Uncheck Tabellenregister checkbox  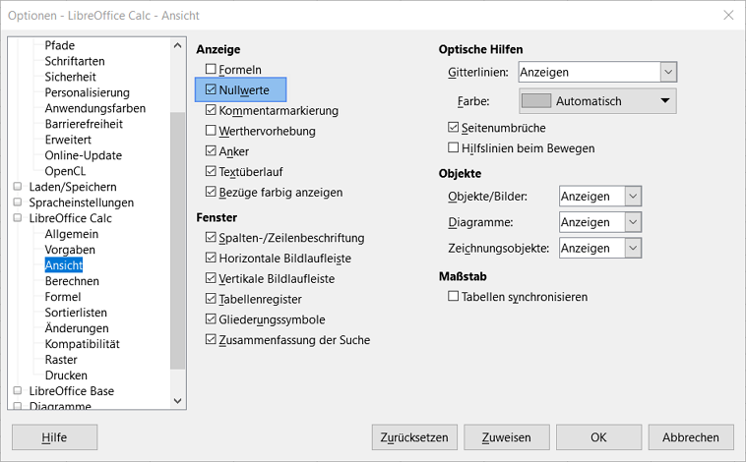211,299
